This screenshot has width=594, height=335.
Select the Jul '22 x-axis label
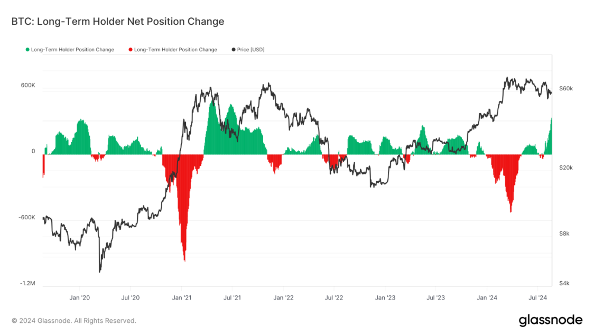[335, 298]
